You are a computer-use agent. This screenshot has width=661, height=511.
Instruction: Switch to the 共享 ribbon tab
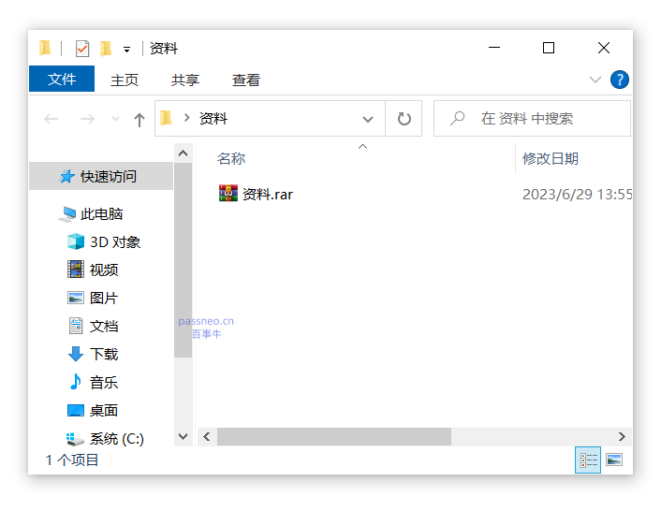(x=185, y=80)
